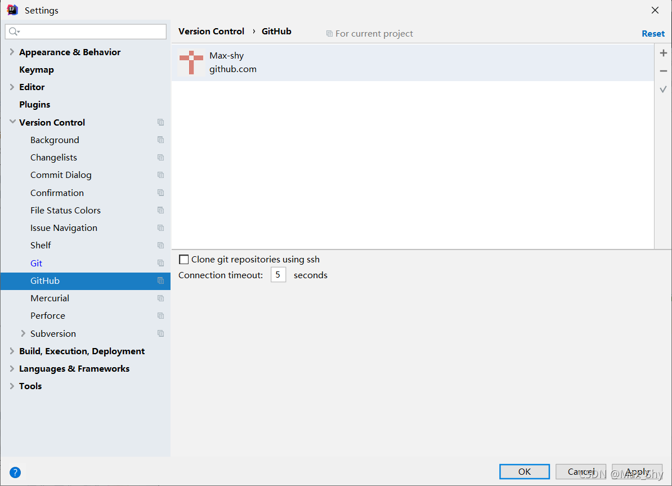Click project-level icon beside Changelists
Screen dimensions: 672x486
161,158
